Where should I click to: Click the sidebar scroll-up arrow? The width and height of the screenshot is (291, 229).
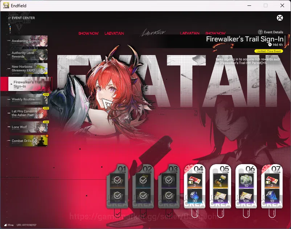9,24
